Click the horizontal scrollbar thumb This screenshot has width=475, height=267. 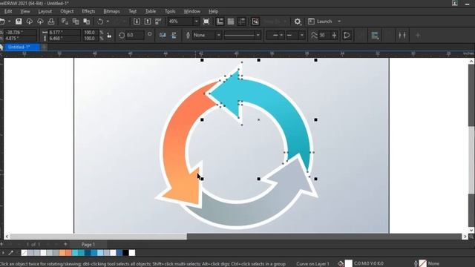99,237
